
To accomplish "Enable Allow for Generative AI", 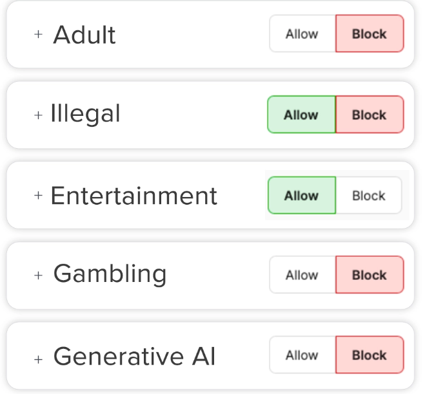I will (x=302, y=355).
